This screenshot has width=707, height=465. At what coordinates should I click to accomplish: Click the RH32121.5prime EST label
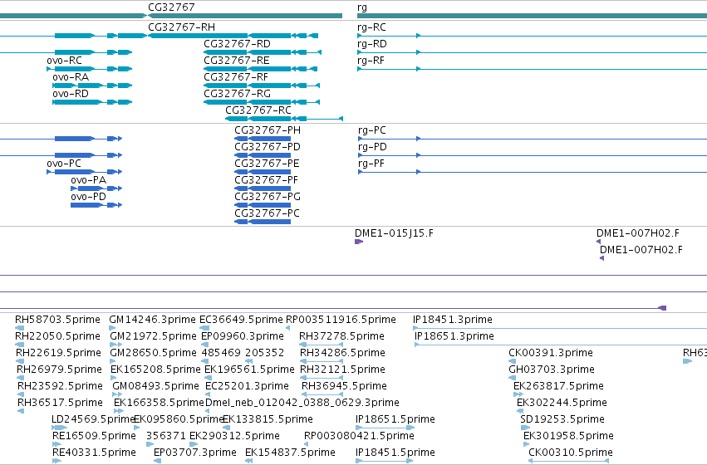342,370
